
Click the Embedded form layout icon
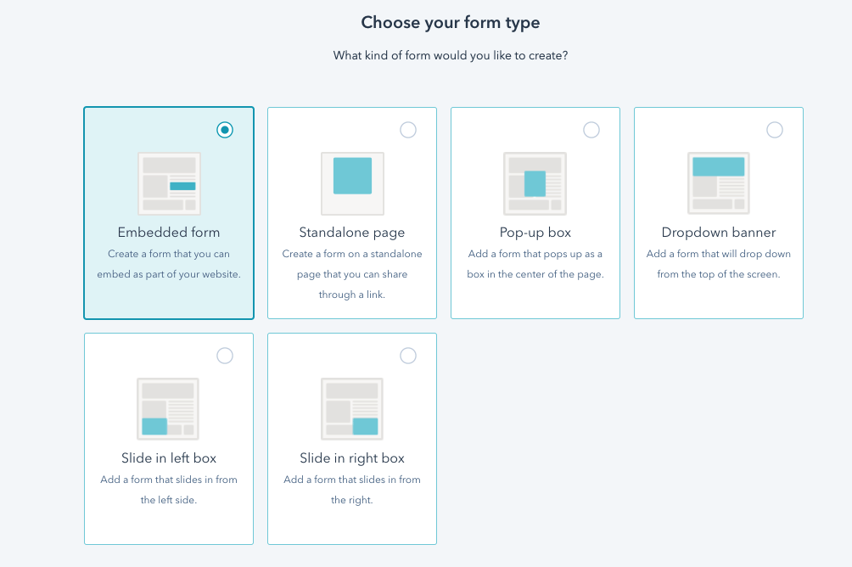coord(169,183)
